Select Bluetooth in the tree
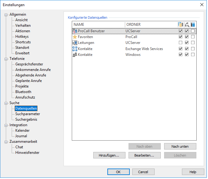 coord(23,92)
